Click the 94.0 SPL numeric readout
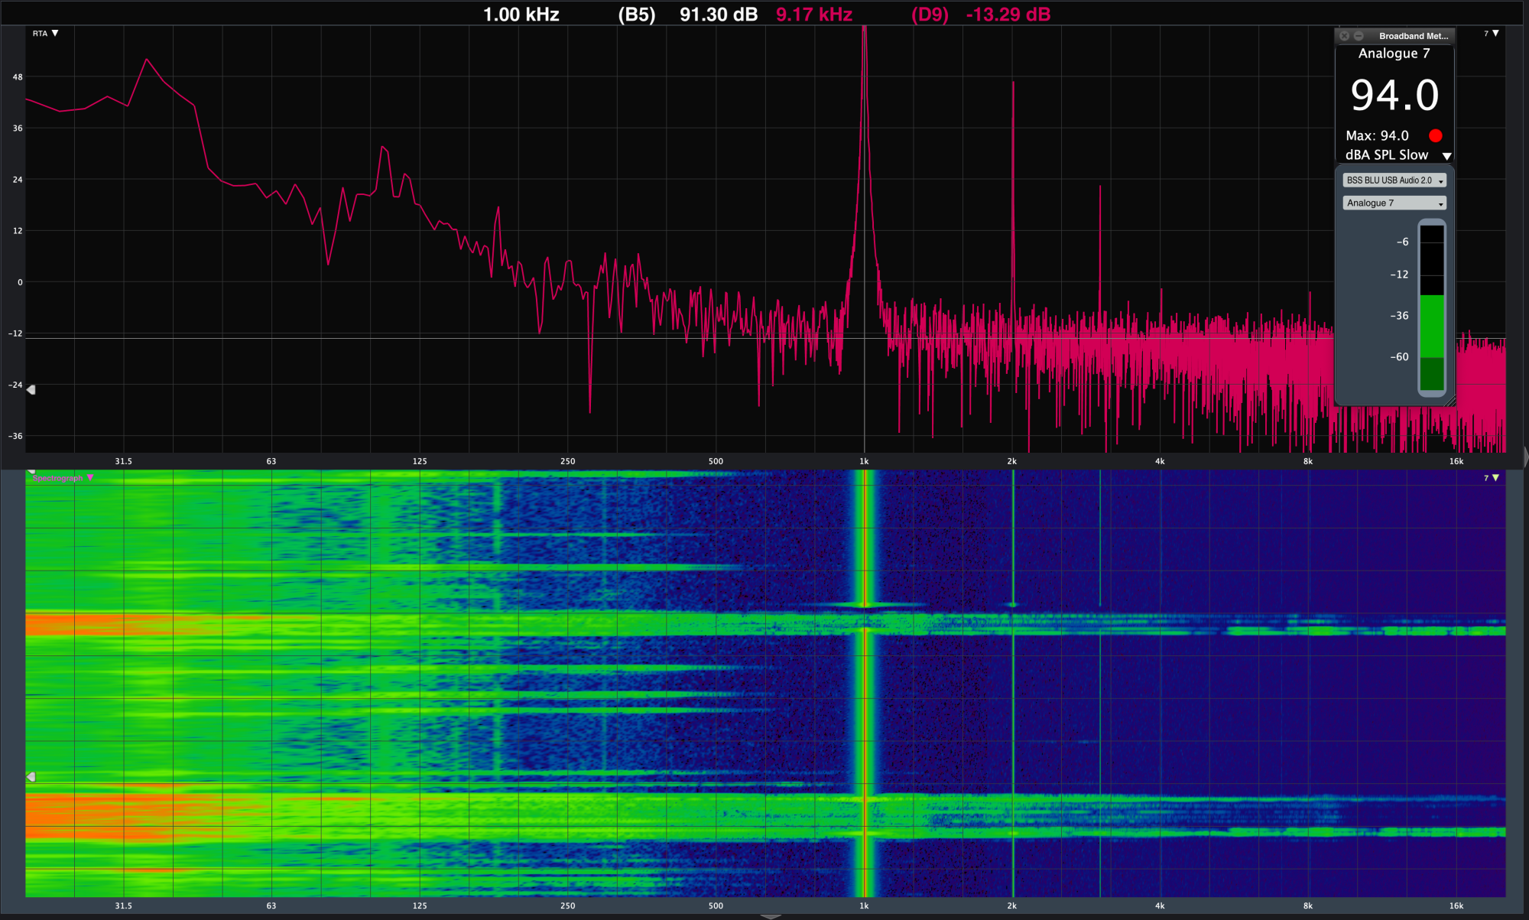The width and height of the screenshot is (1529, 920). click(1394, 96)
